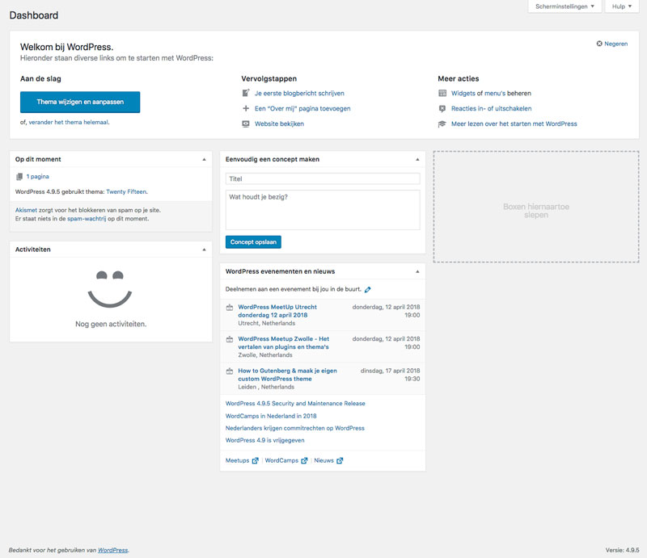Viewport: 647px width, 558px height.
Task: Click the graduation cap icon for Meer lezen
Action: [442, 124]
